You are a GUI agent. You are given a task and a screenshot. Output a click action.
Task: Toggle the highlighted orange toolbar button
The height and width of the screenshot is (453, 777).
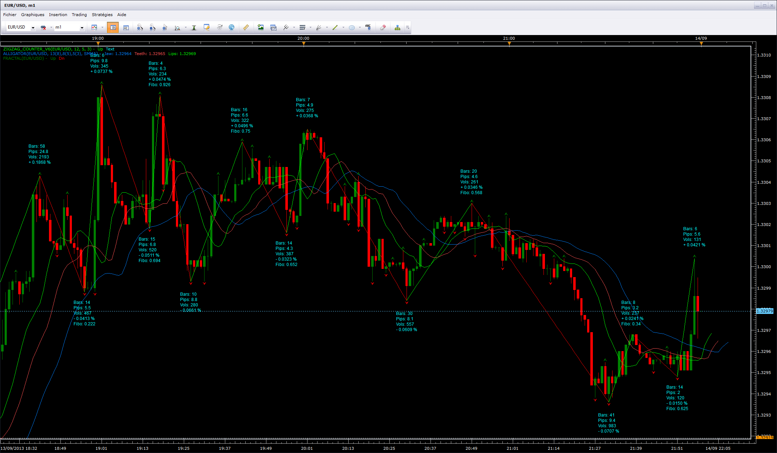[x=113, y=28]
